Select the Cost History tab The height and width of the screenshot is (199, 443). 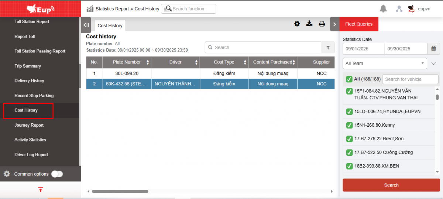[x=110, y=25]
